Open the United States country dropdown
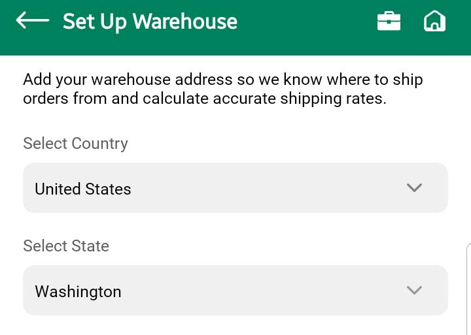Viewport: 471px width, 335px height. pyautogui.click(x=235, y=188)
